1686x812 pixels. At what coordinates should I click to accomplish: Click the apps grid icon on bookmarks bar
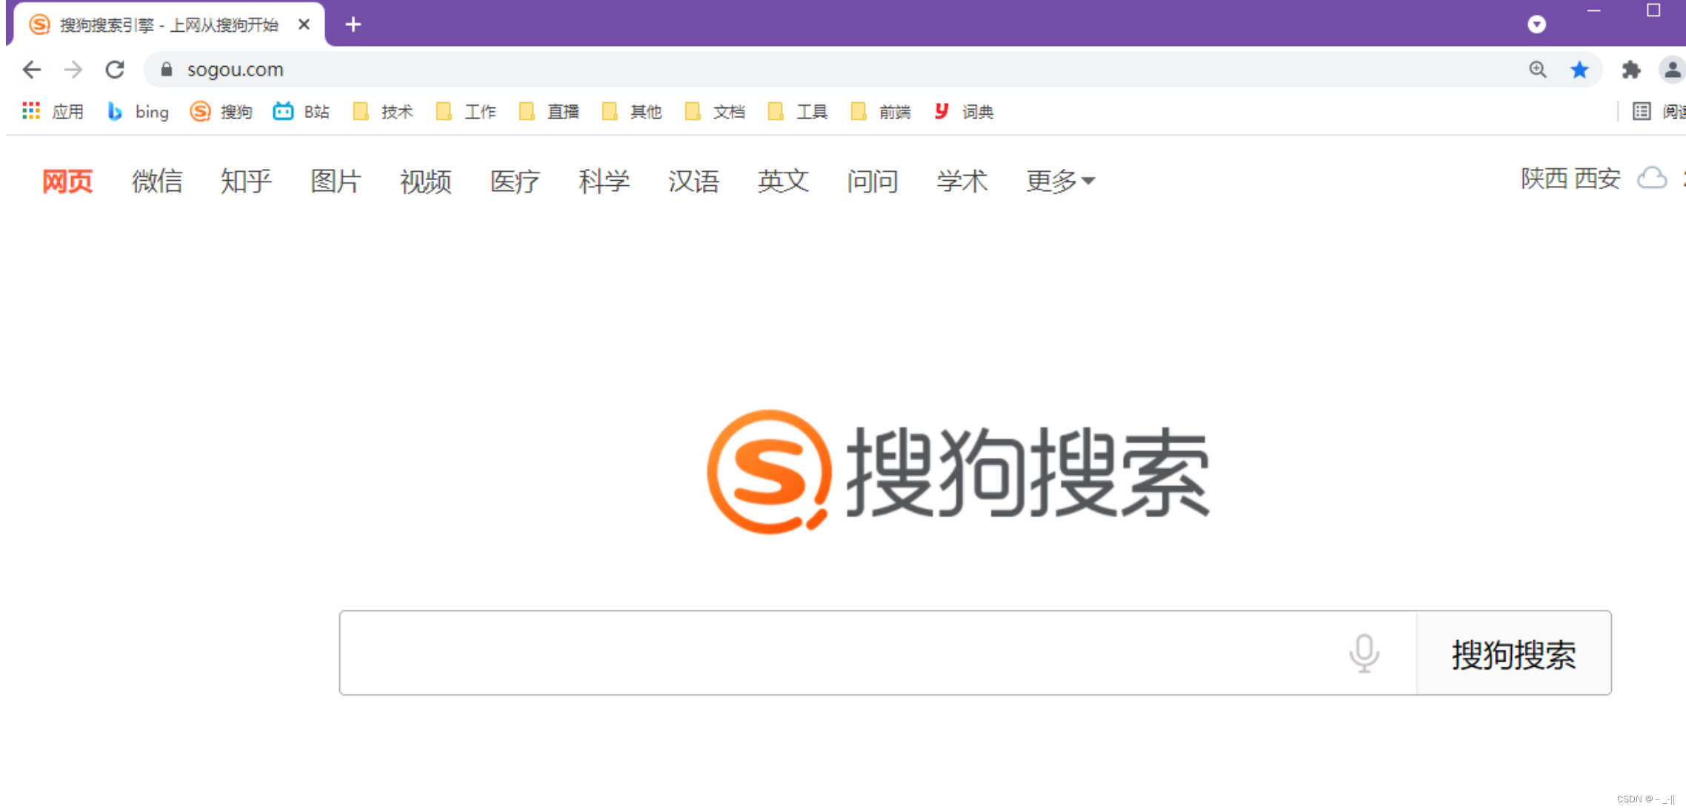pyautogui.click(x=30, y=110)
